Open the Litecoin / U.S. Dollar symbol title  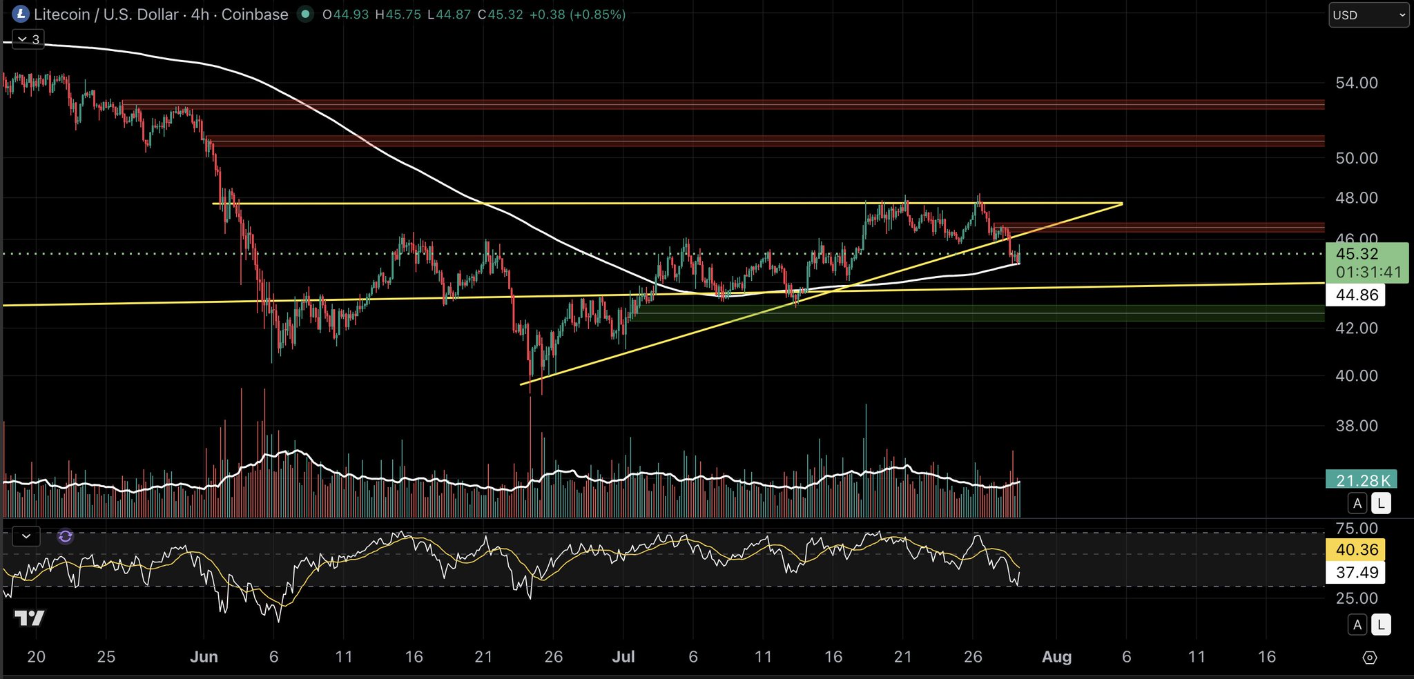(161, 14)
